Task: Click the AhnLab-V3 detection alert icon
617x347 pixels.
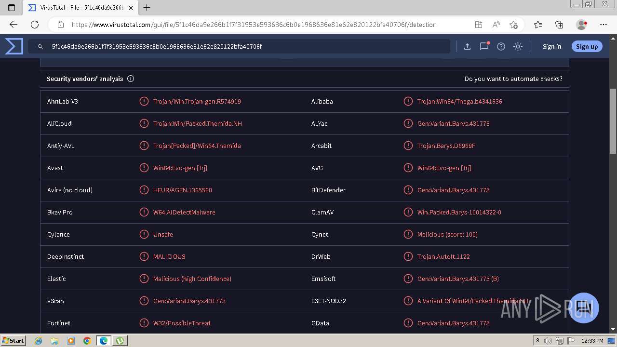Action: [144, 101]
